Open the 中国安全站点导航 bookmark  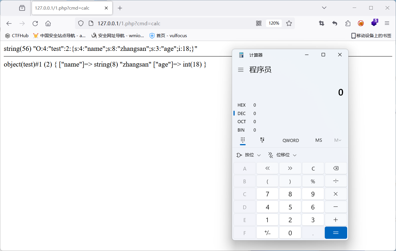pos(59,36)
